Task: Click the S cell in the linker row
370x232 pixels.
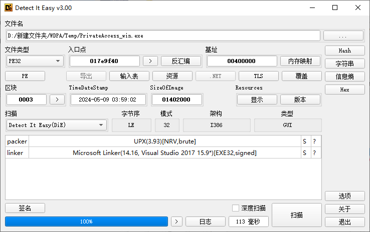Action: [x=306, y=153]
